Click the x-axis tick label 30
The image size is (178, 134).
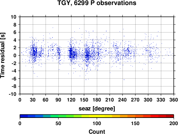[33, 100]
